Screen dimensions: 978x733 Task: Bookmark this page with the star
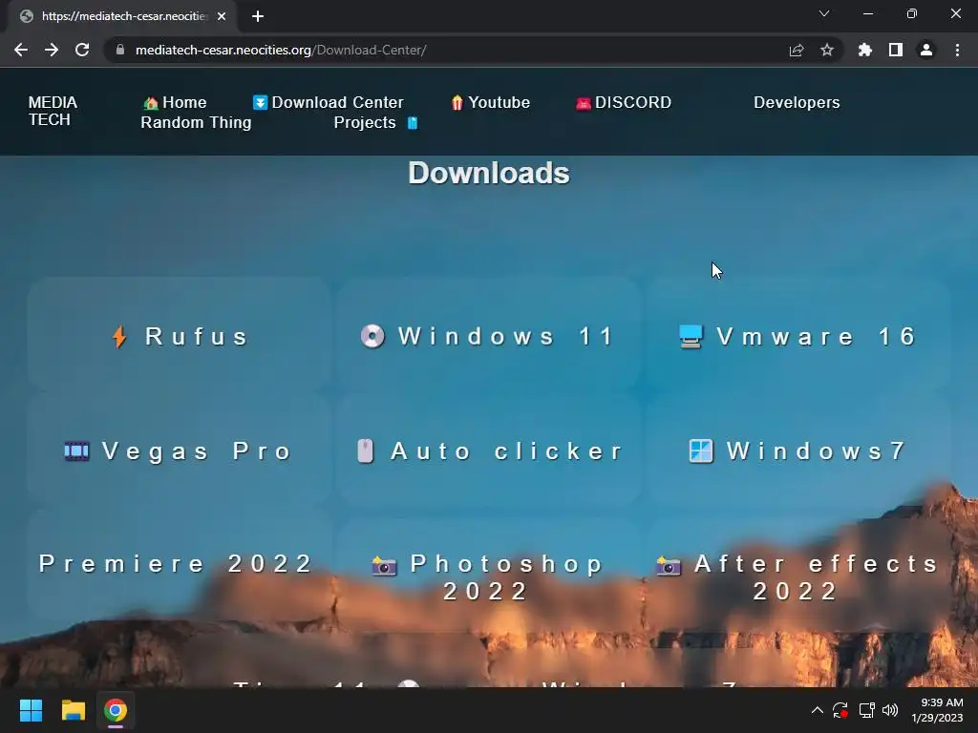[827, 50]
